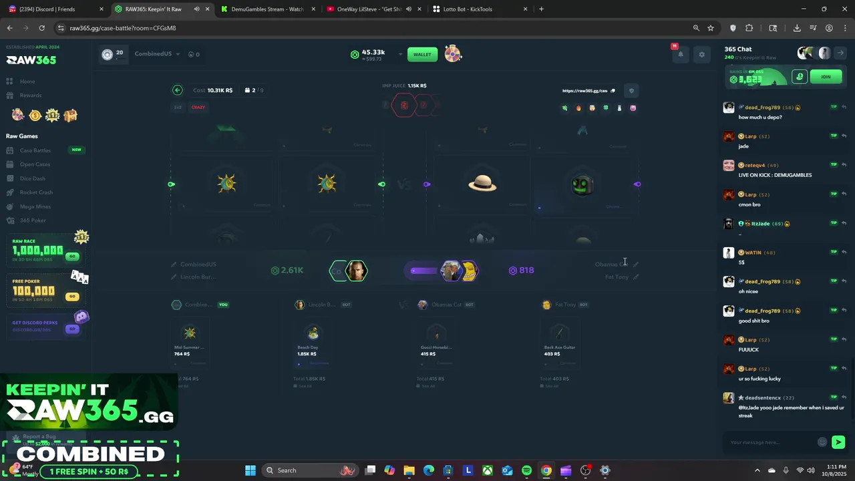Click the 45.33k balance amount
Image resolution: width=855 pixels, height=481 pixels.
(373, 52)
